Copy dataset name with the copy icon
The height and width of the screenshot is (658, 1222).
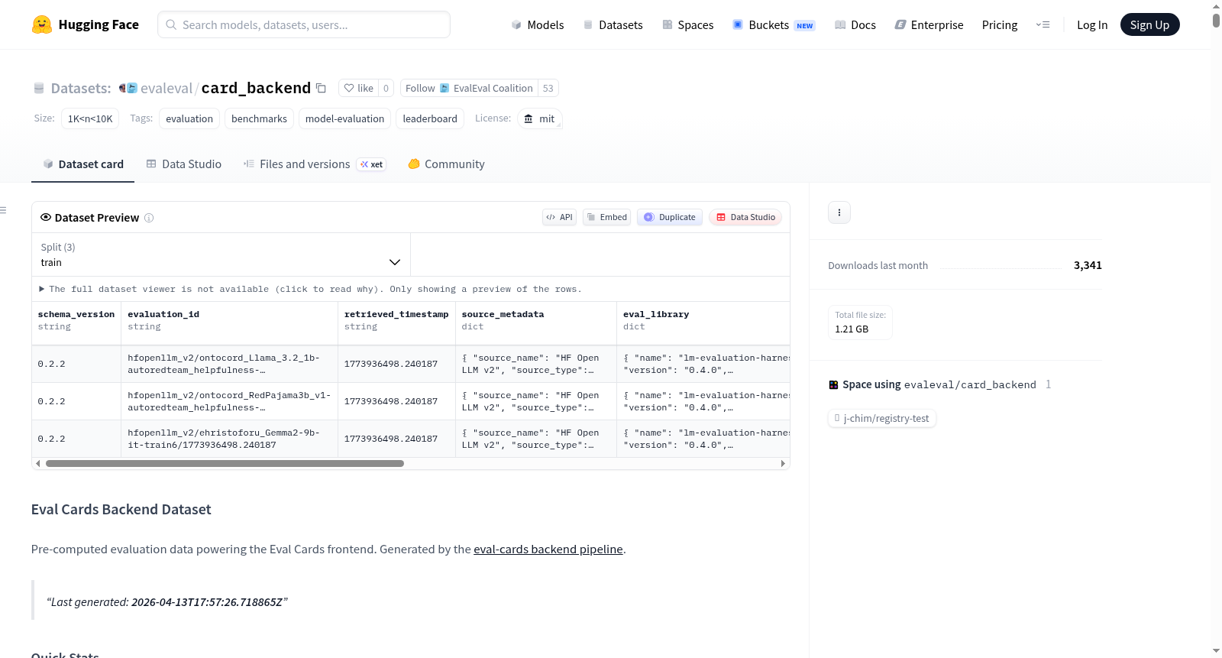(322, 88)
